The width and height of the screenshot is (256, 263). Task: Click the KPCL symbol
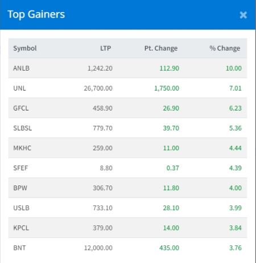21,228
